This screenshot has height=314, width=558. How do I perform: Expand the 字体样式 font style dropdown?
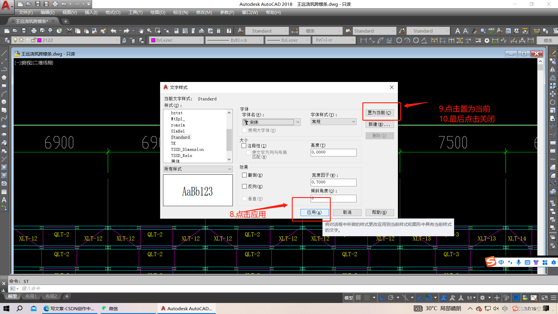pyautogui.click(x=353, y=122)
